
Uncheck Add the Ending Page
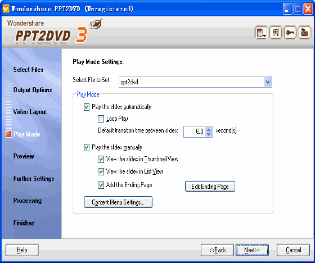click(101, 185)
